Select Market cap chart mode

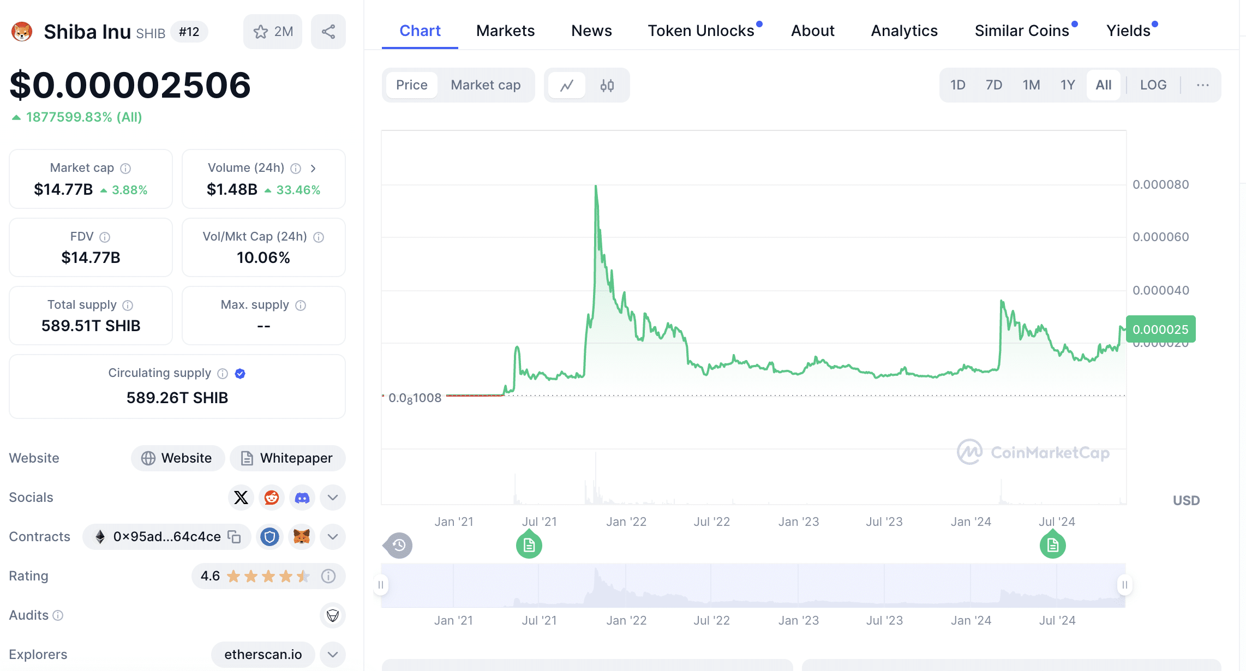click(486, 85)
